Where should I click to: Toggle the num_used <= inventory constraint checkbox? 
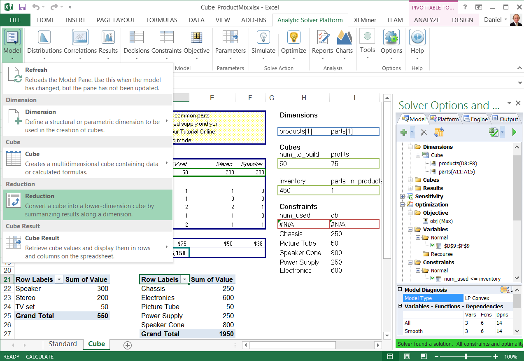(433, 279)
